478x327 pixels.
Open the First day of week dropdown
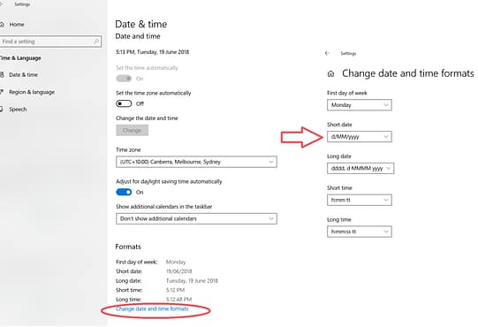pos(360,105)
